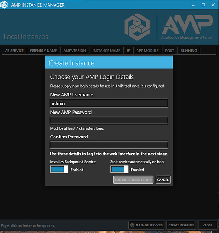Click the 'Local Instances' heading
The height and width of the screenshot is (233, 219).
click(26, 37)
